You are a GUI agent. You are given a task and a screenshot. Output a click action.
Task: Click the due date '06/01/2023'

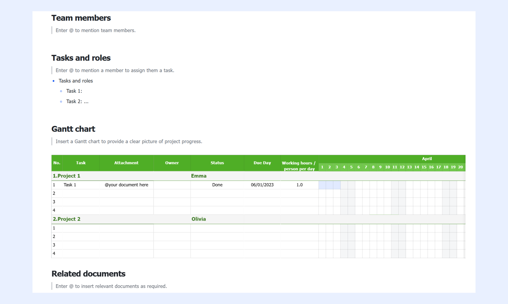pos(262,185)
